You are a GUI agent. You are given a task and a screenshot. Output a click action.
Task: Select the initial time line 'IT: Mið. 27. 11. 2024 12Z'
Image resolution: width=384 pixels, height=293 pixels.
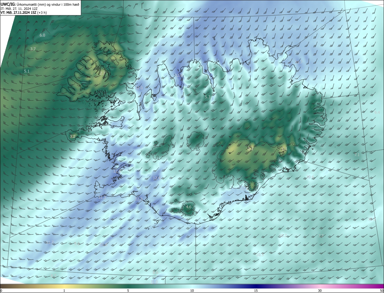19,9
